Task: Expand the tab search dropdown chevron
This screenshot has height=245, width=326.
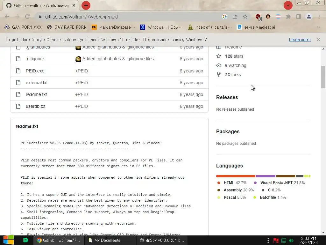Action: coord(288,5)
